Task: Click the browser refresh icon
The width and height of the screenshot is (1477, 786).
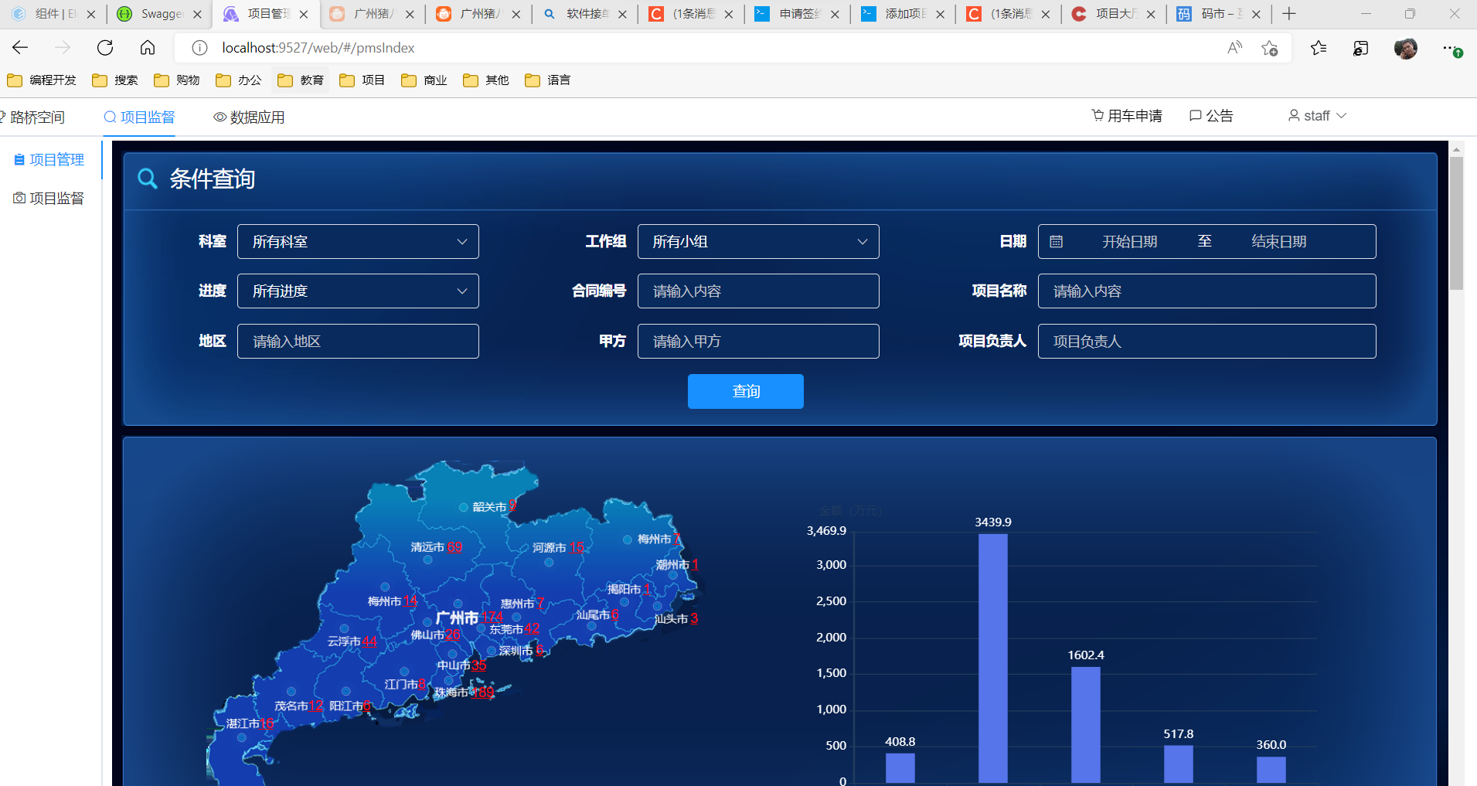Action: point(104,47)
